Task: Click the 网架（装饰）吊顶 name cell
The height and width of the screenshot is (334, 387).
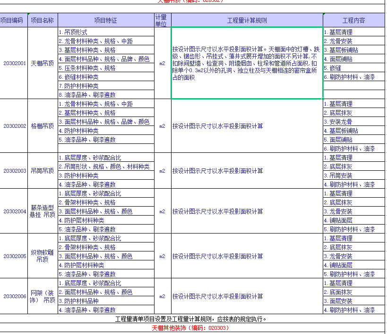Action: pos(43,296)
